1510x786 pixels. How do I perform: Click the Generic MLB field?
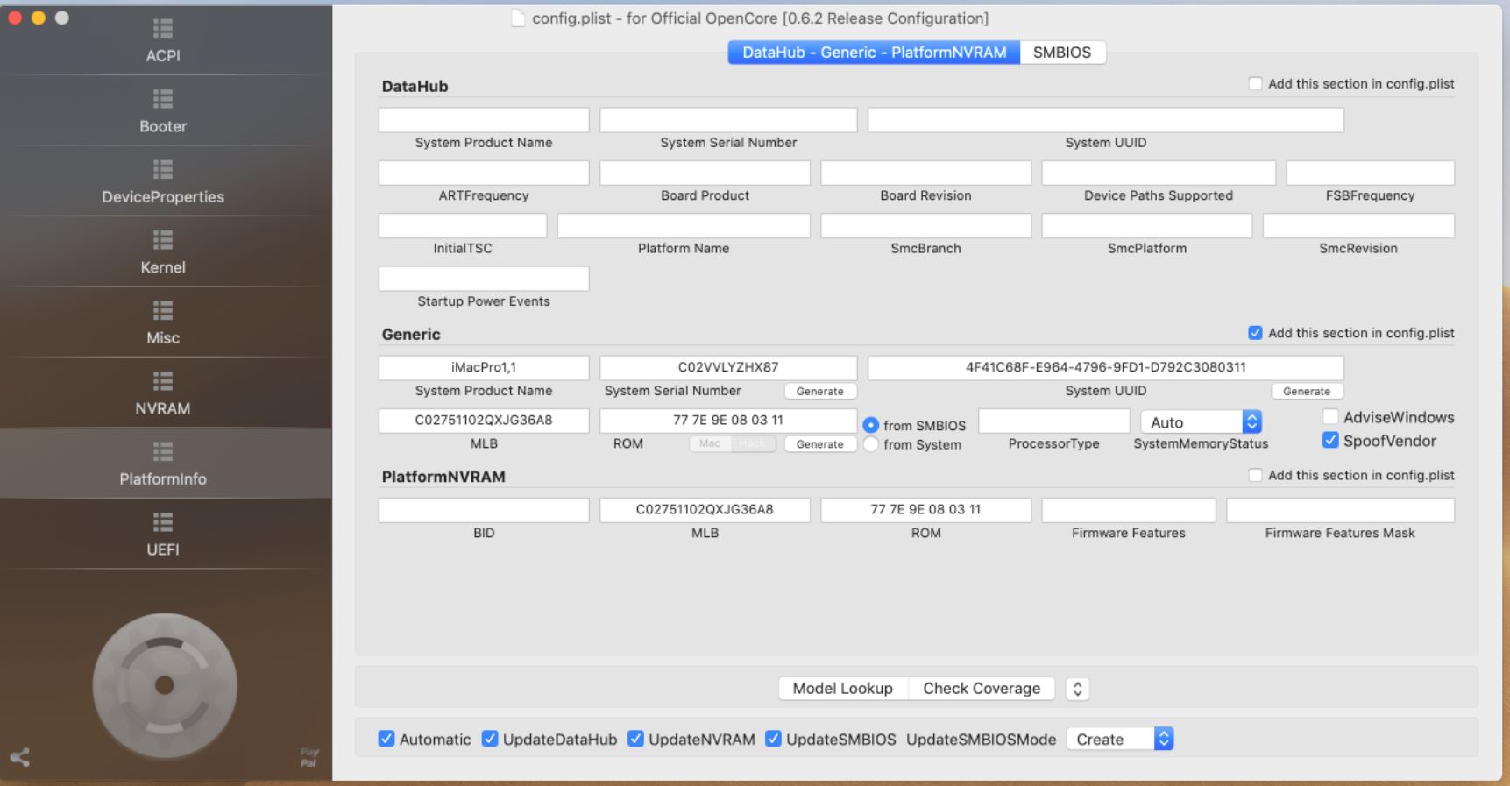[x=484, y=421]
